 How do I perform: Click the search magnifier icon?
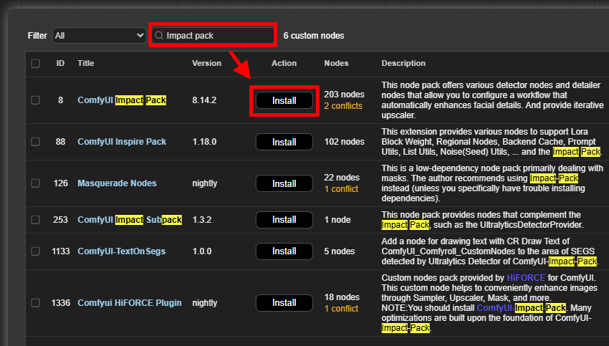coord(159,36)
